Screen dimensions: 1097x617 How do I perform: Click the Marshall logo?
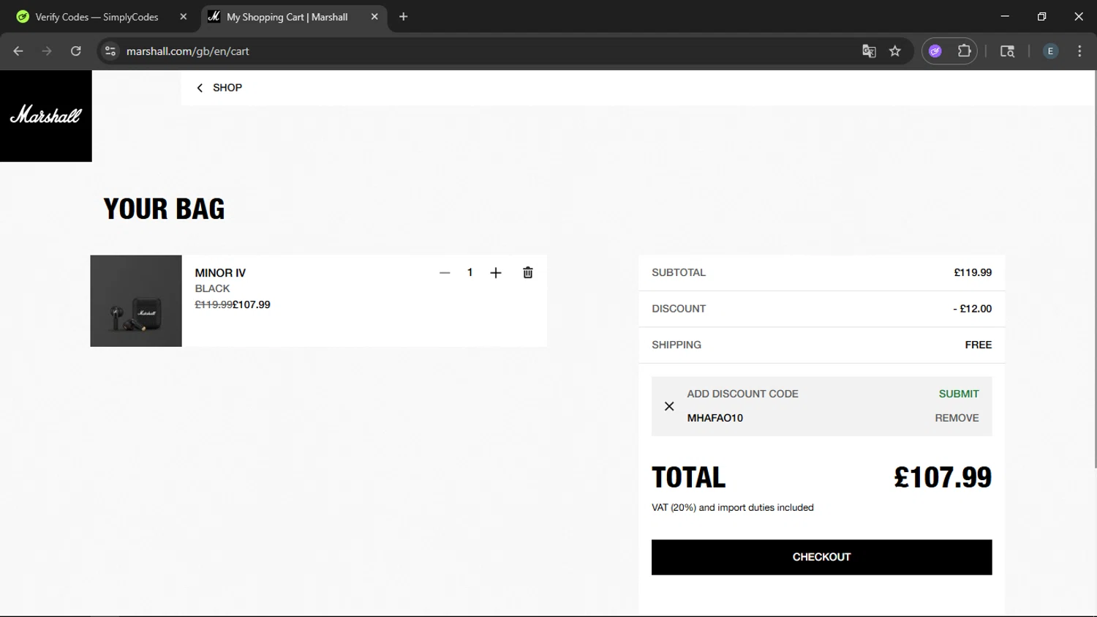[x=46, y=116]
